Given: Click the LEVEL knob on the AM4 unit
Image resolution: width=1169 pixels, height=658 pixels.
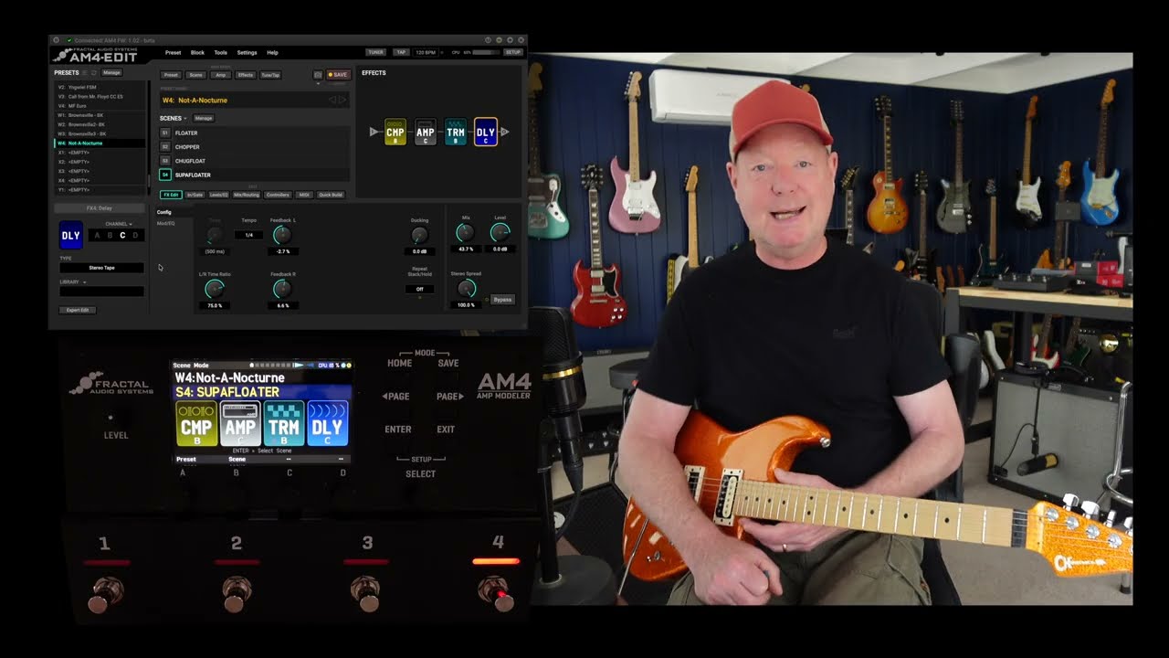Looking at the screenshot, I should 111,417.
